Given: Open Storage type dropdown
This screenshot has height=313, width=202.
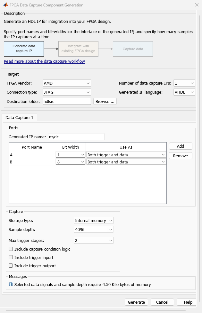Looking at the screenshot, I should click(x=93, y=220).
